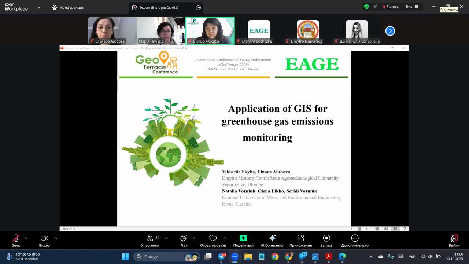Open the video options arrow beside Видео
This screenshot has height=264, width=469.
[x=56, y=238]
